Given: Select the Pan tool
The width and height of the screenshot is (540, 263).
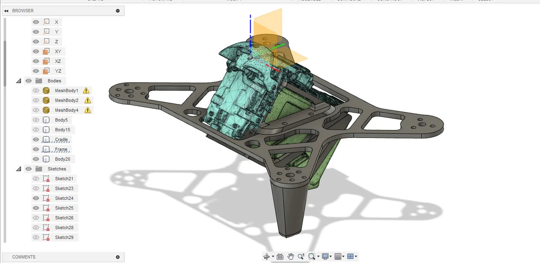Looking at the screenshot, I should pos(291,256).
